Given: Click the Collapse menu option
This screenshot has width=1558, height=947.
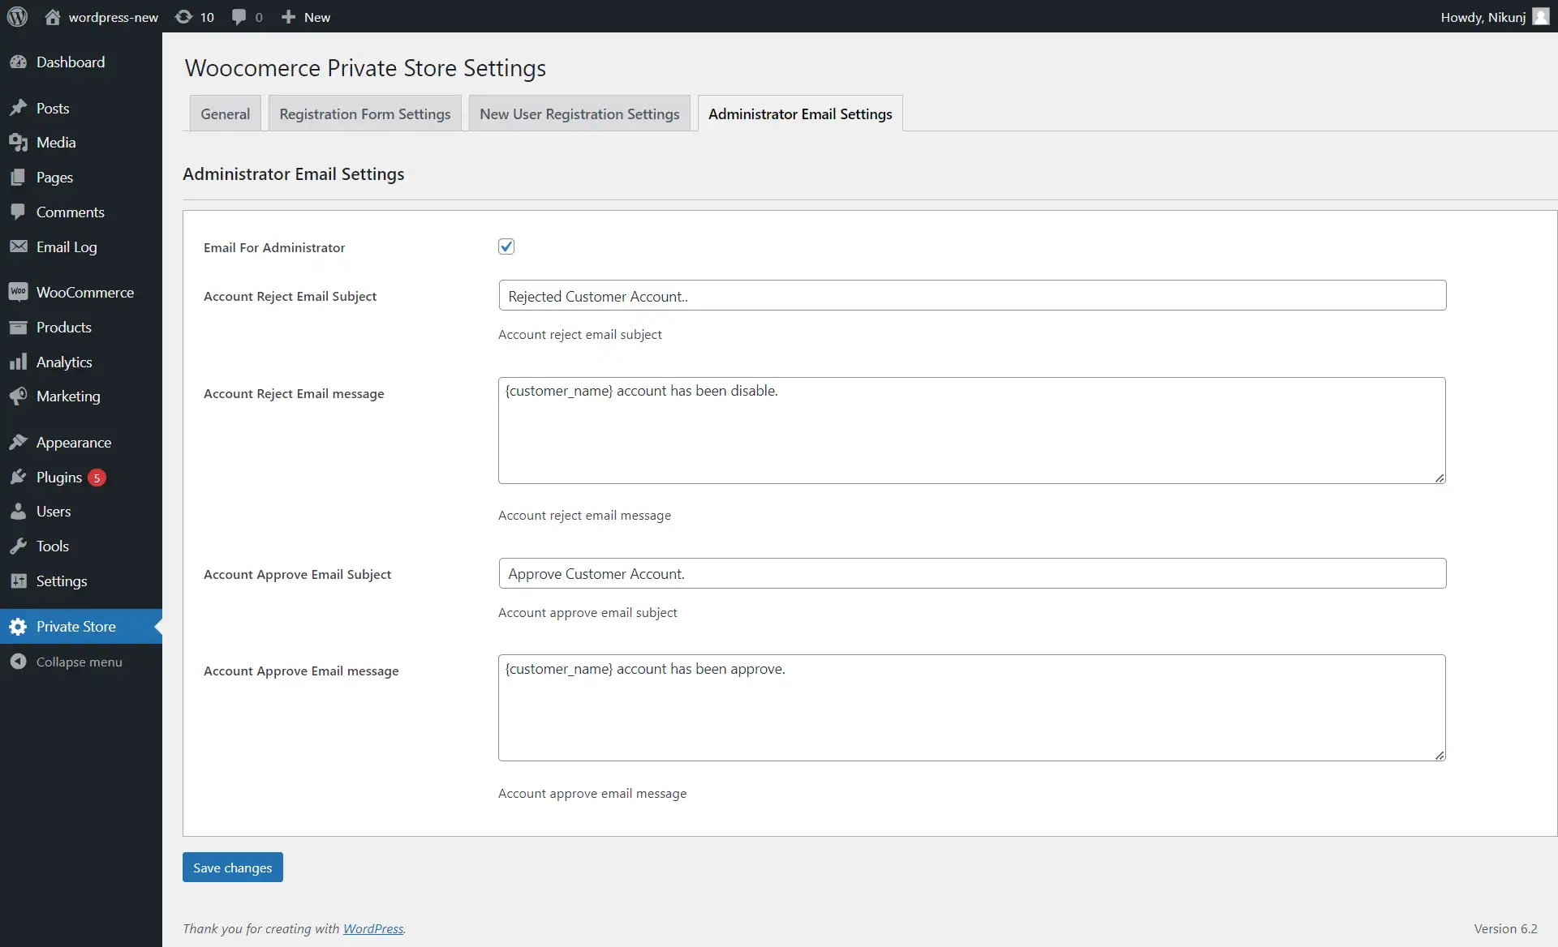Looking at the screenshot, I should pos(78,662).
